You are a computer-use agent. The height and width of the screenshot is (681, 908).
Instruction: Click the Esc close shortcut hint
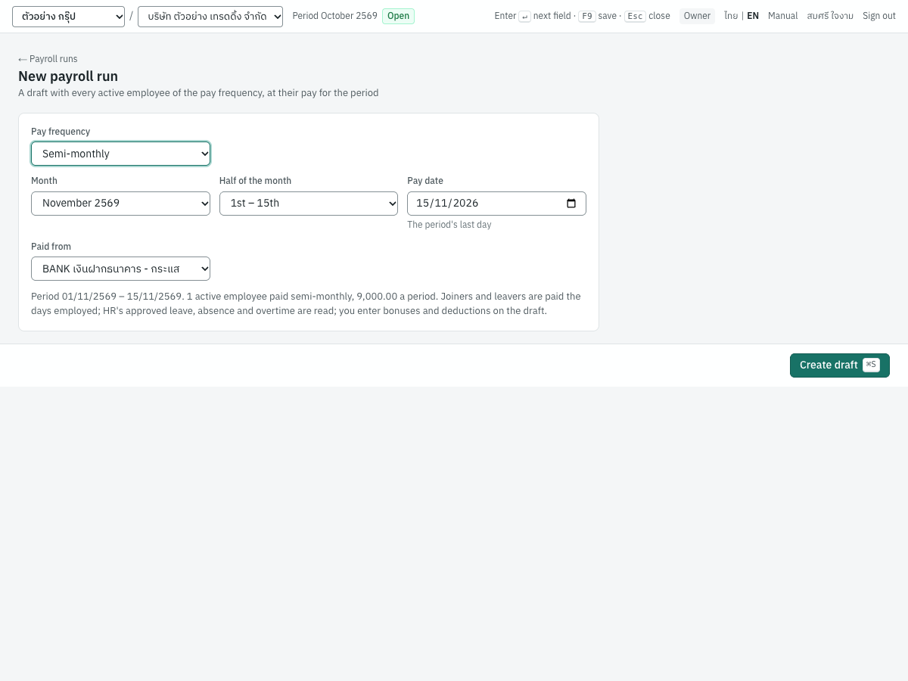tap(647, 16)
